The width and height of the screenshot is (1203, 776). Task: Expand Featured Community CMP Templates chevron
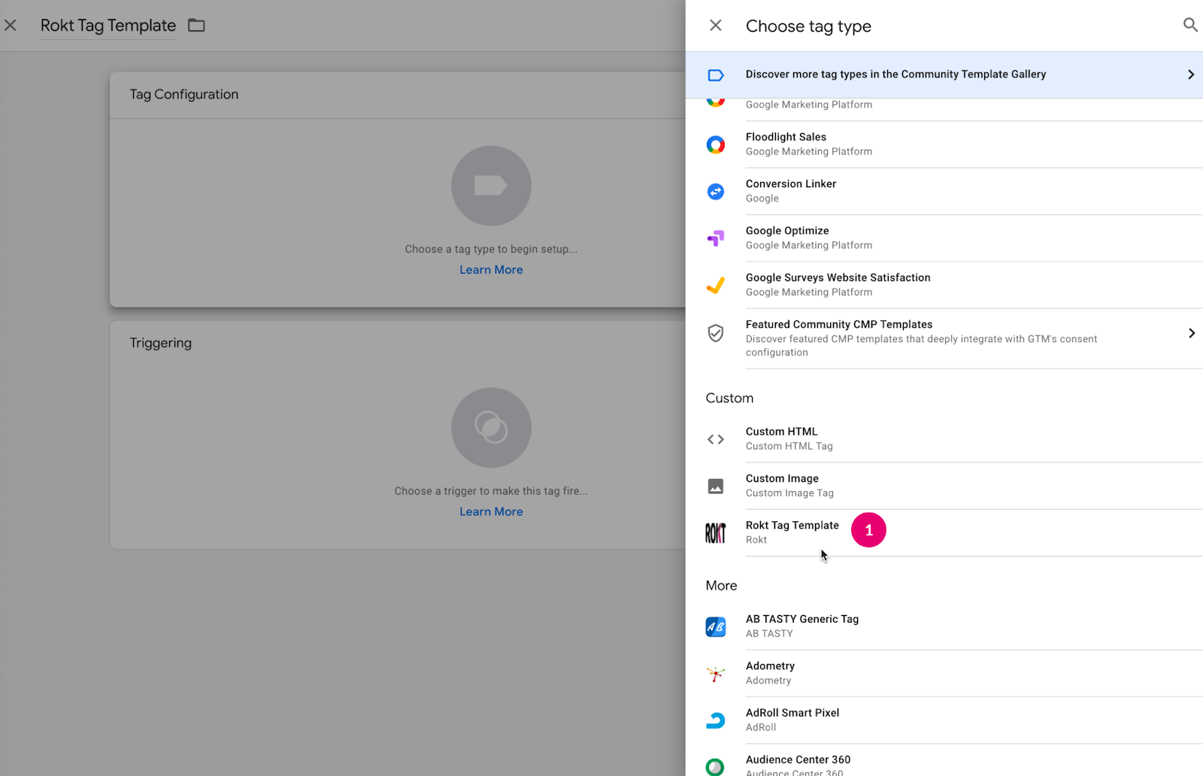[x=1191, y=333]
